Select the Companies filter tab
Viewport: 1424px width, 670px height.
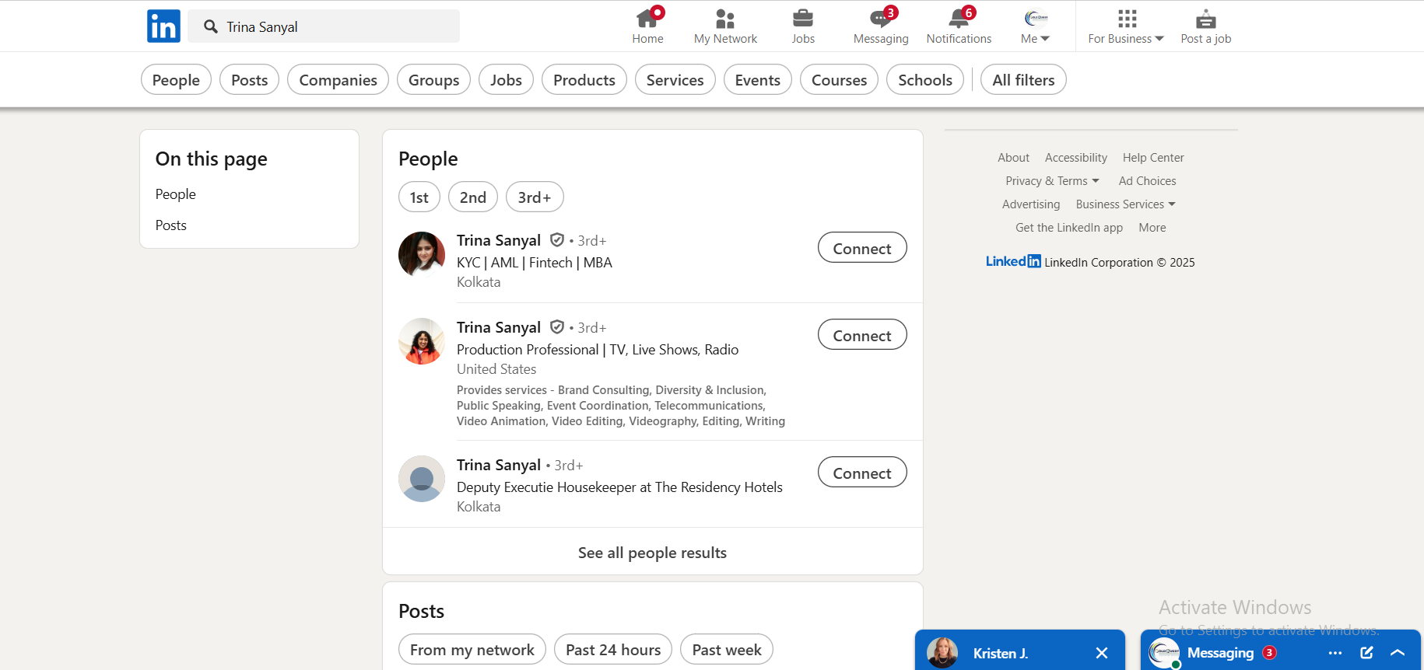[x=338, y=80]
